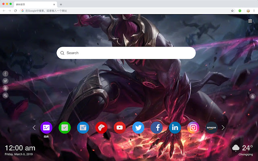Go back in browser history

4,11
